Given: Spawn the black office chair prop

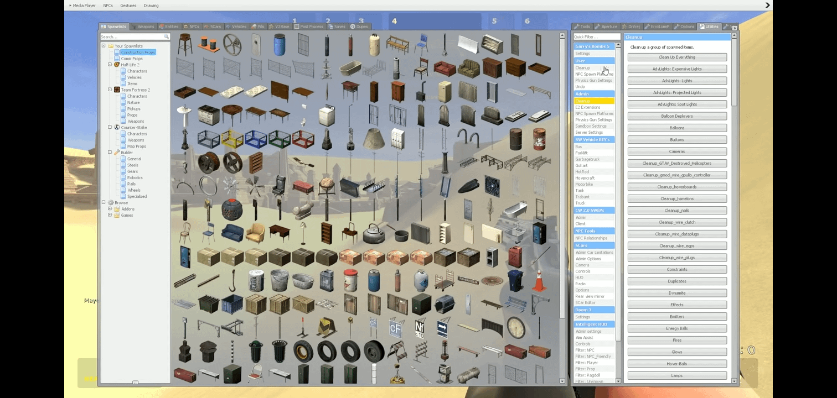Looking at the screenshot, I should click(279, 186).
